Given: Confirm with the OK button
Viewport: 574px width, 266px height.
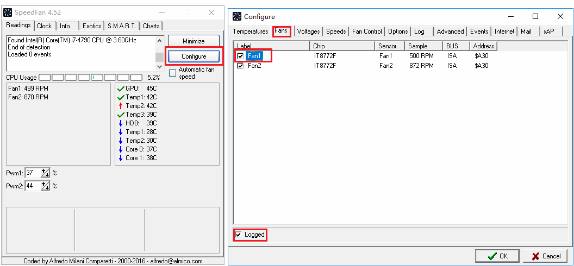Looking at the screenshot, I should tap(497, 256).
